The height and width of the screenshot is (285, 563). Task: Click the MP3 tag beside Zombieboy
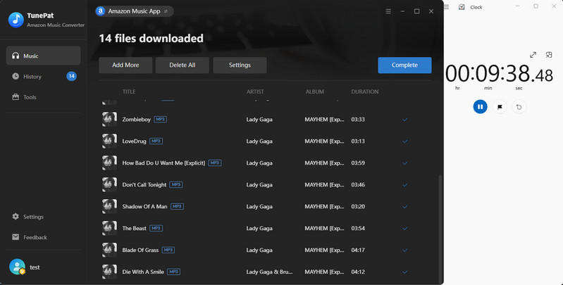tap(160, 119)
